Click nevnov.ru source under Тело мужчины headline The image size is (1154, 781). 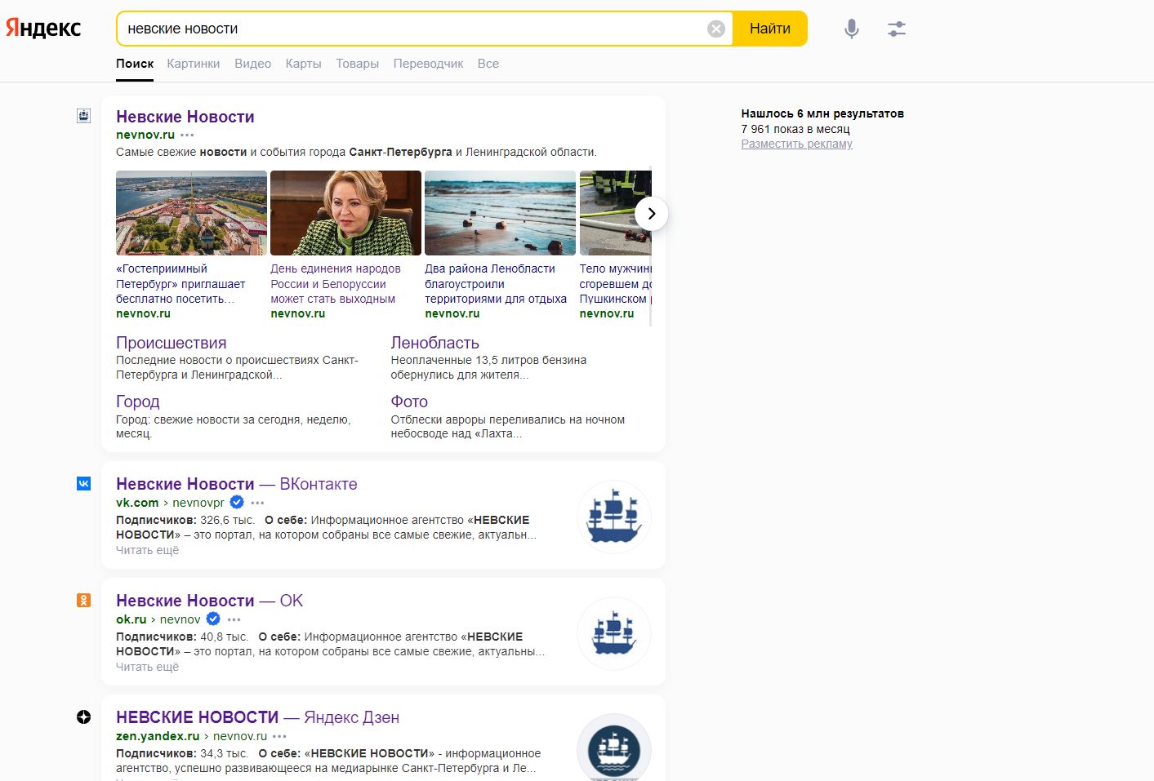pos(607,313)
